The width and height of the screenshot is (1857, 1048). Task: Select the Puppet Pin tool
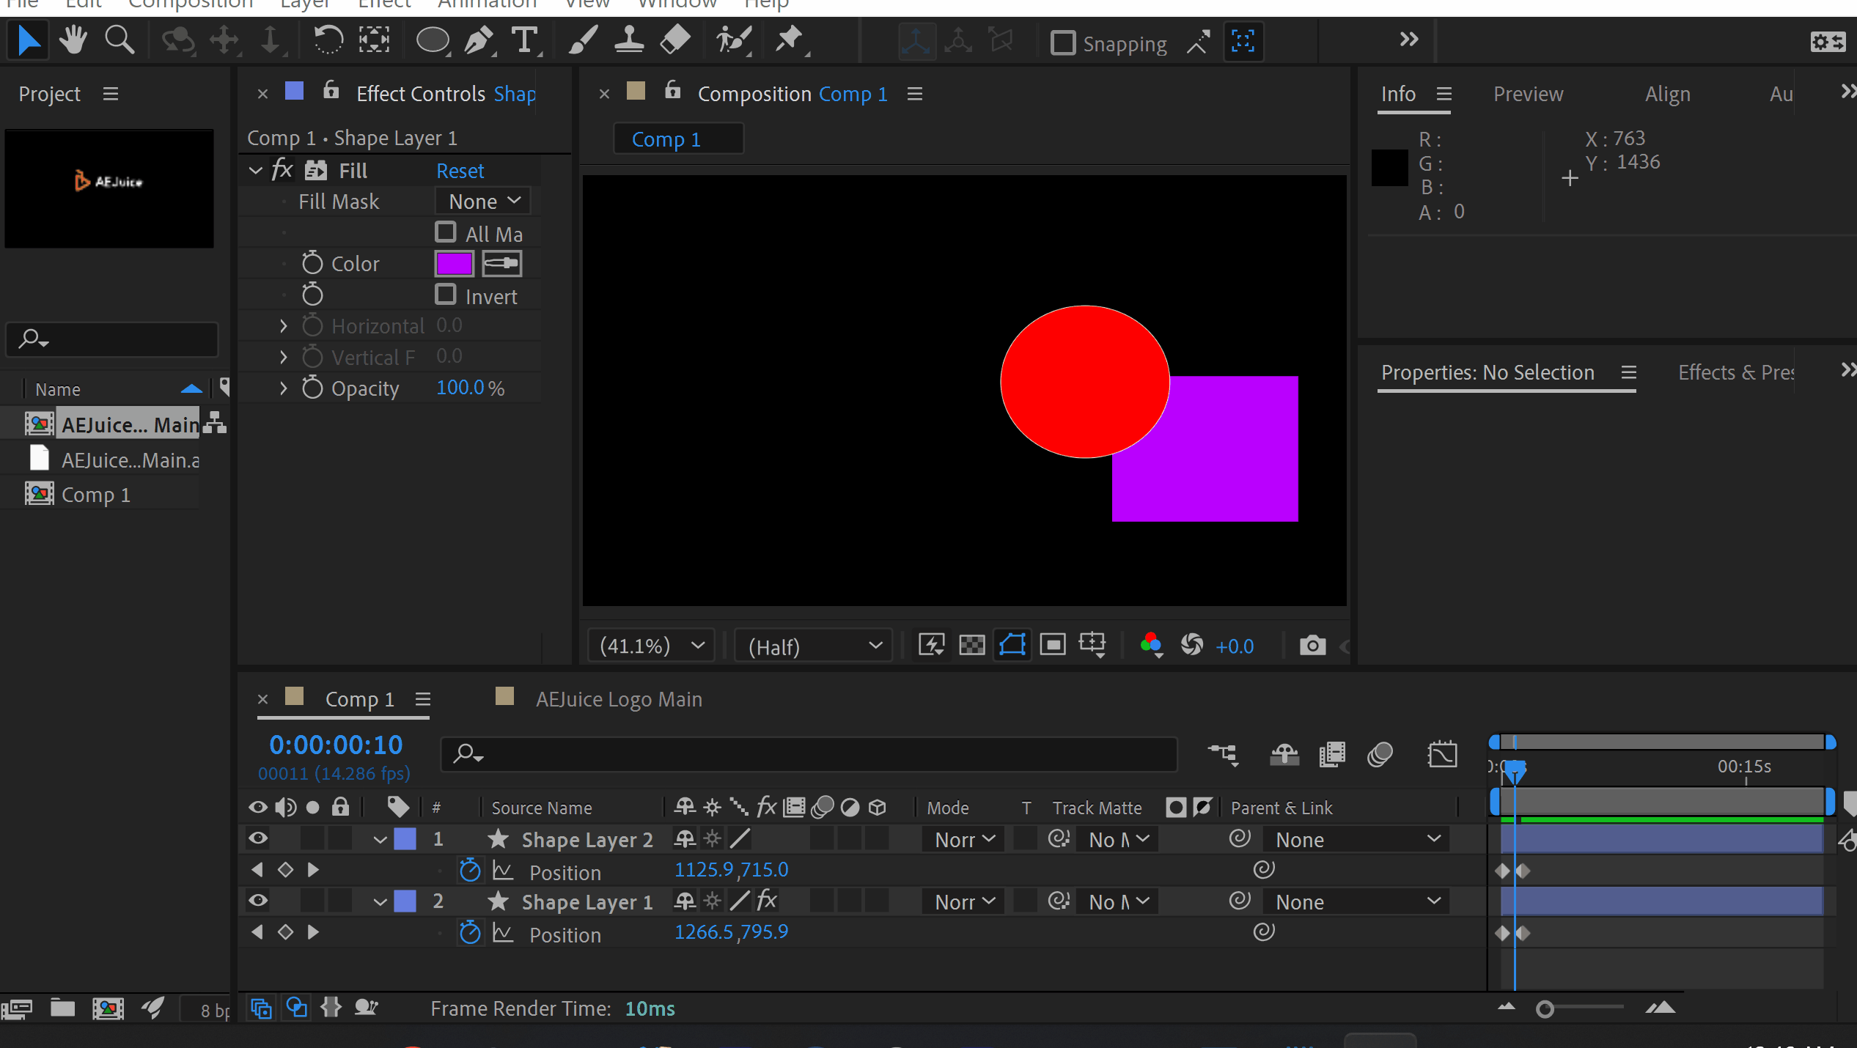[x=790, y=40]
